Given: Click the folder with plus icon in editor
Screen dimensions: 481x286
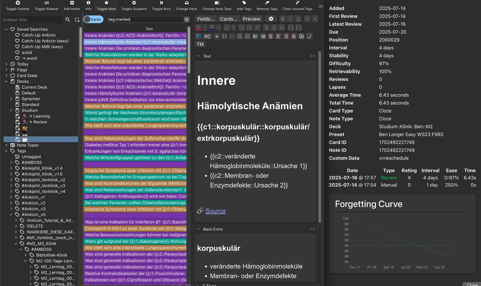Looking at the screenshot, I should [x=302, y=36].
